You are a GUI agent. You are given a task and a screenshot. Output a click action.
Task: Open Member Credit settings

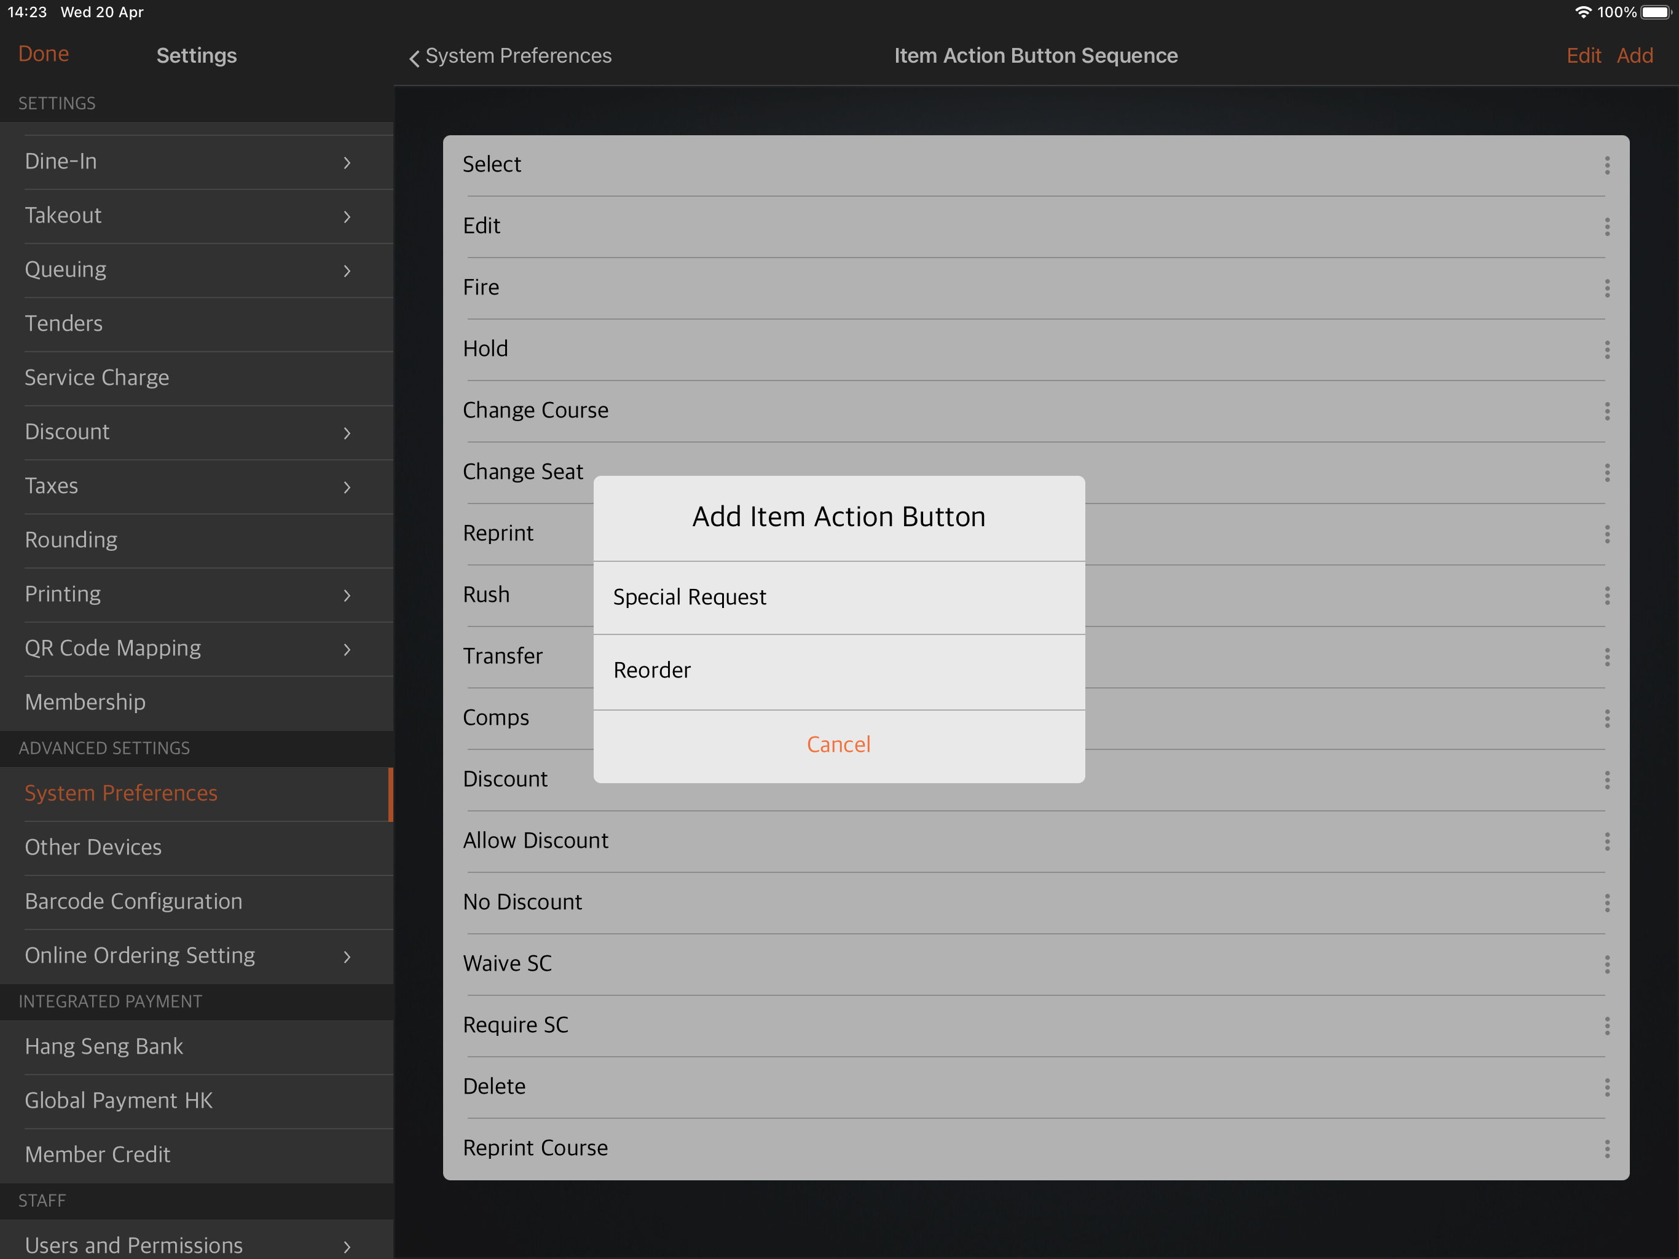(197, 1155)
